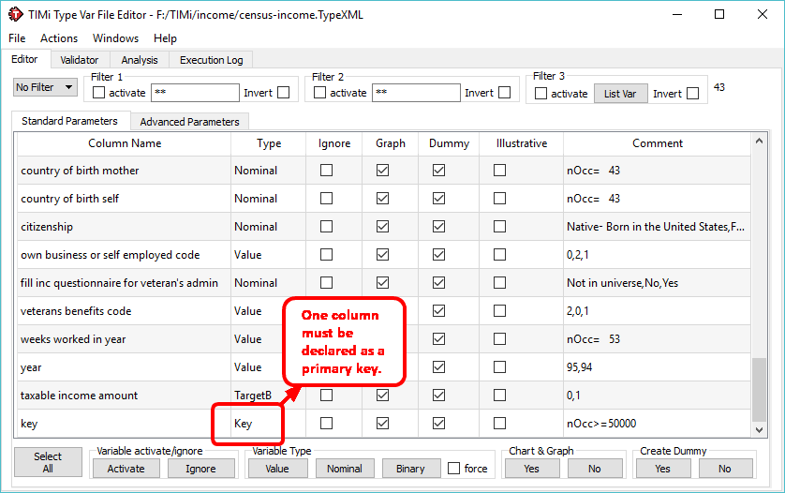Open the Execution Log tab
Image resolution: width=785 pixels, height=493 pixels.
(211, 60)
